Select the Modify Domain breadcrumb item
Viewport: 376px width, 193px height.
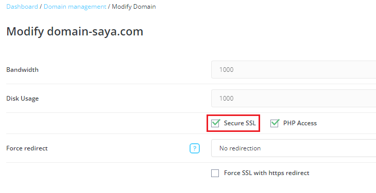click(134, 7)
